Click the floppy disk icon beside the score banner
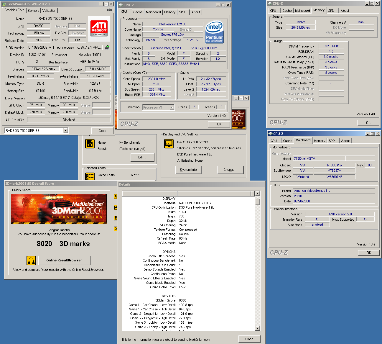This screenshot has height=344, width=382. click(116, 207)
